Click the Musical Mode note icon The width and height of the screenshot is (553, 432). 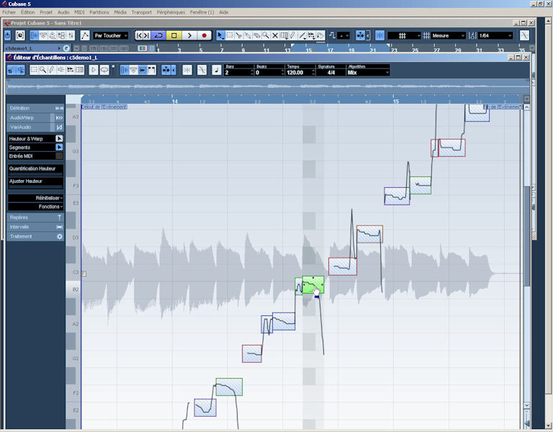217,70
